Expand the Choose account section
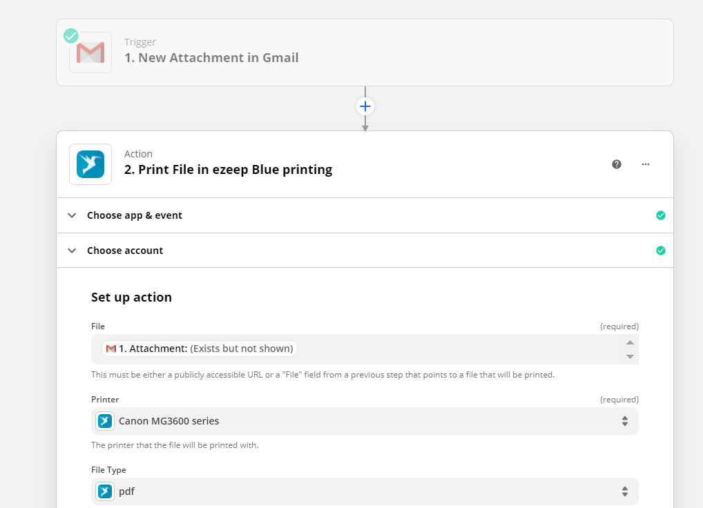The image size is (703, 508). [x=365, y=251]
